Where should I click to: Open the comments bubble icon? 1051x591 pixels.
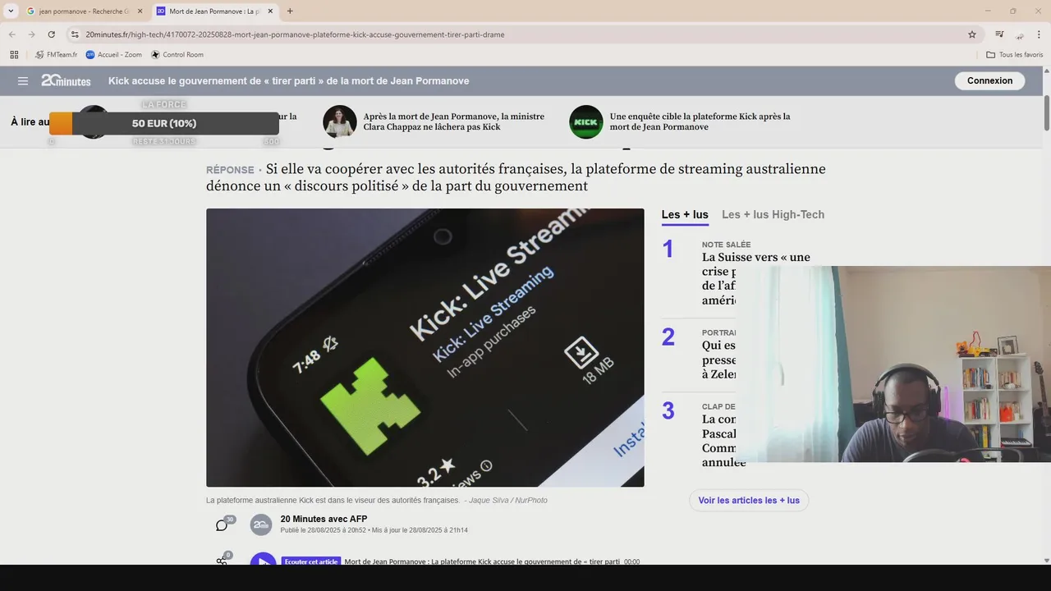coord(222,525)
